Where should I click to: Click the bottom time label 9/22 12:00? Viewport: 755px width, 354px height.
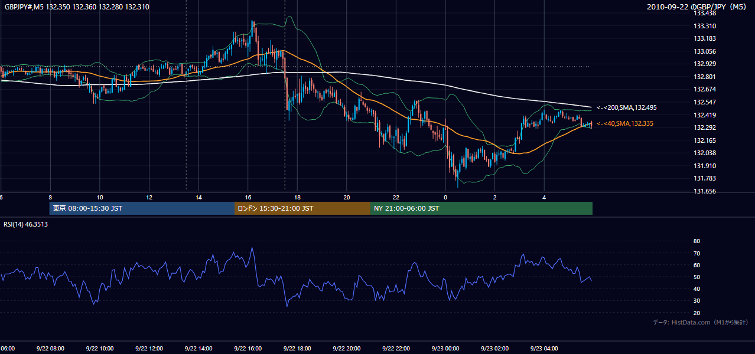point(149,348)
